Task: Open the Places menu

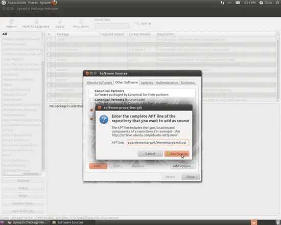Action: coord(33,3)
